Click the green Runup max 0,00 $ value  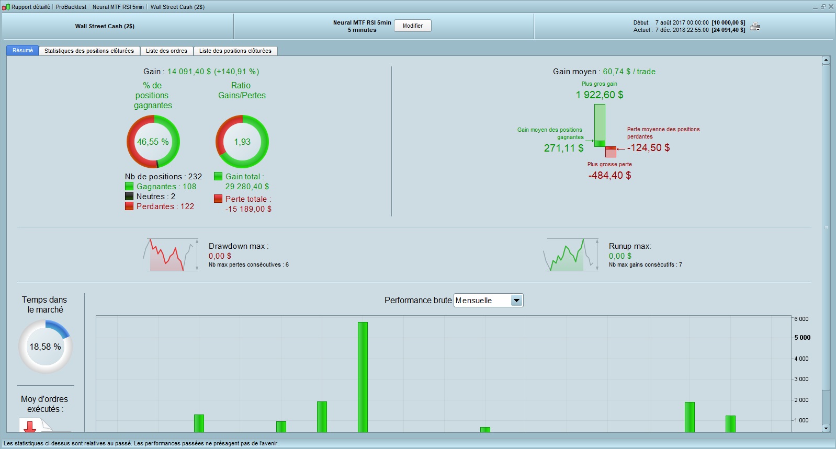pos(620,256)
